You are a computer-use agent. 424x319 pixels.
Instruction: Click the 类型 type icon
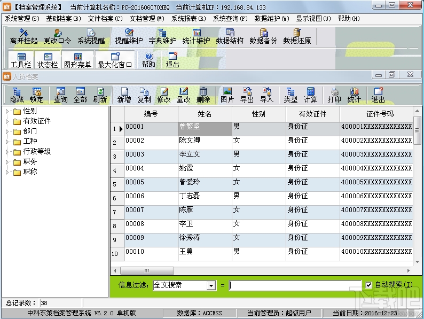pyautogui.click(x=290, y=95)
